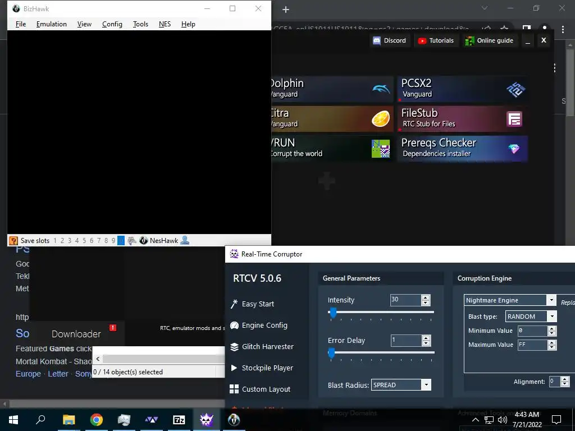The width and height of the screenshot is (575, 431).
Task: Decrease Maximum Value stepper
Action: (x=552, y=347)
